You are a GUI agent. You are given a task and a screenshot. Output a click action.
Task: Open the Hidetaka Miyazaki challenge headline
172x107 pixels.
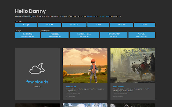(131, 90)
